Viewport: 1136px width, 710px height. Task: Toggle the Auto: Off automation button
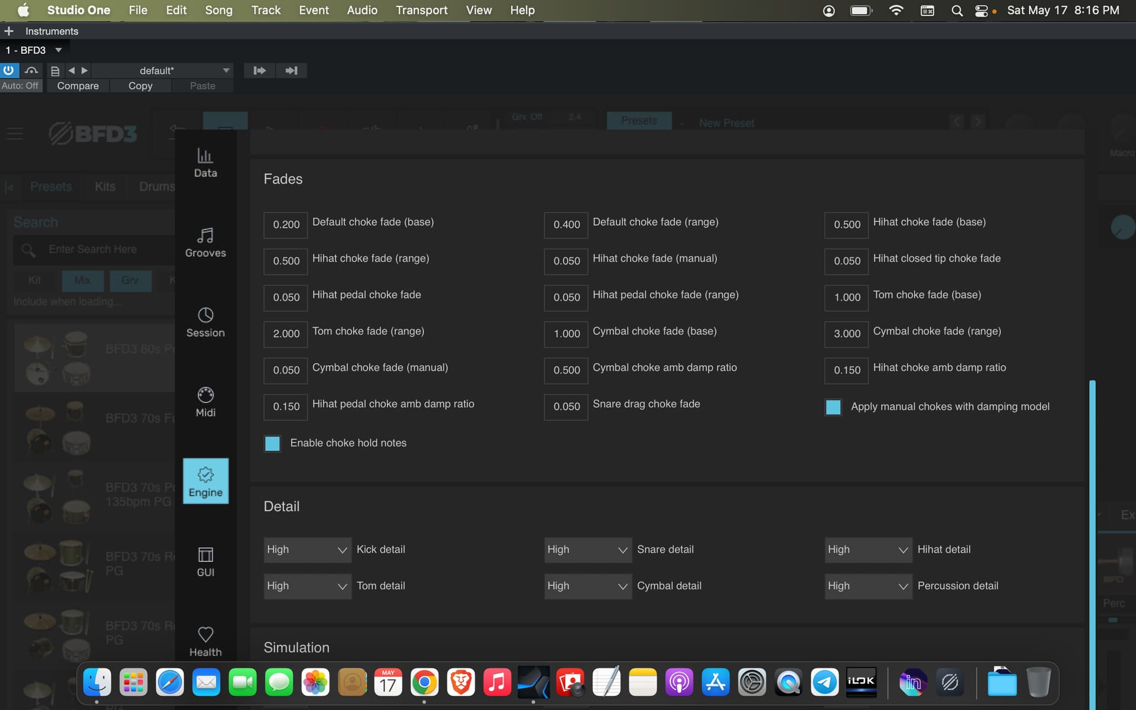[20, 86]
